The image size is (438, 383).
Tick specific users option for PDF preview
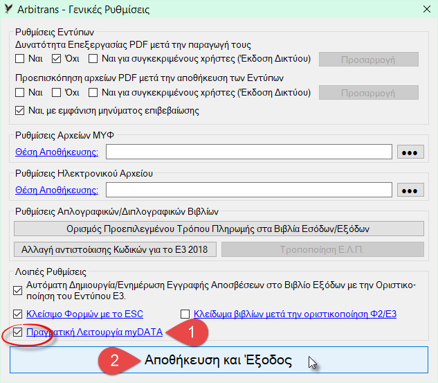93,92
